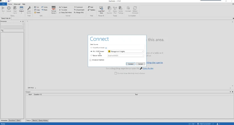
Task: Check Do not show this help text
Action: 116,73
